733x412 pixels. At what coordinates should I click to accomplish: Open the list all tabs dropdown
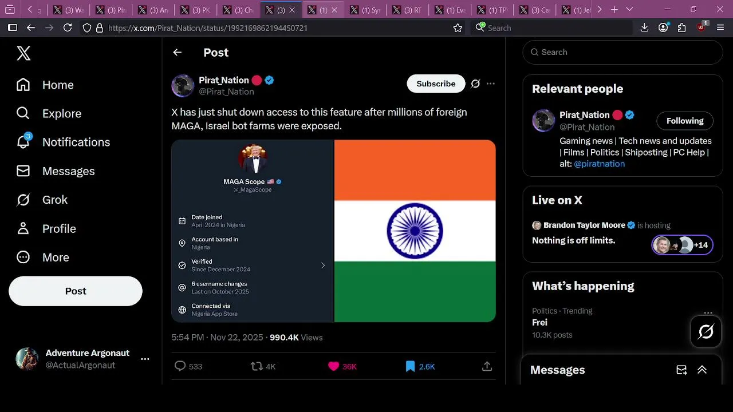point(629,10)
